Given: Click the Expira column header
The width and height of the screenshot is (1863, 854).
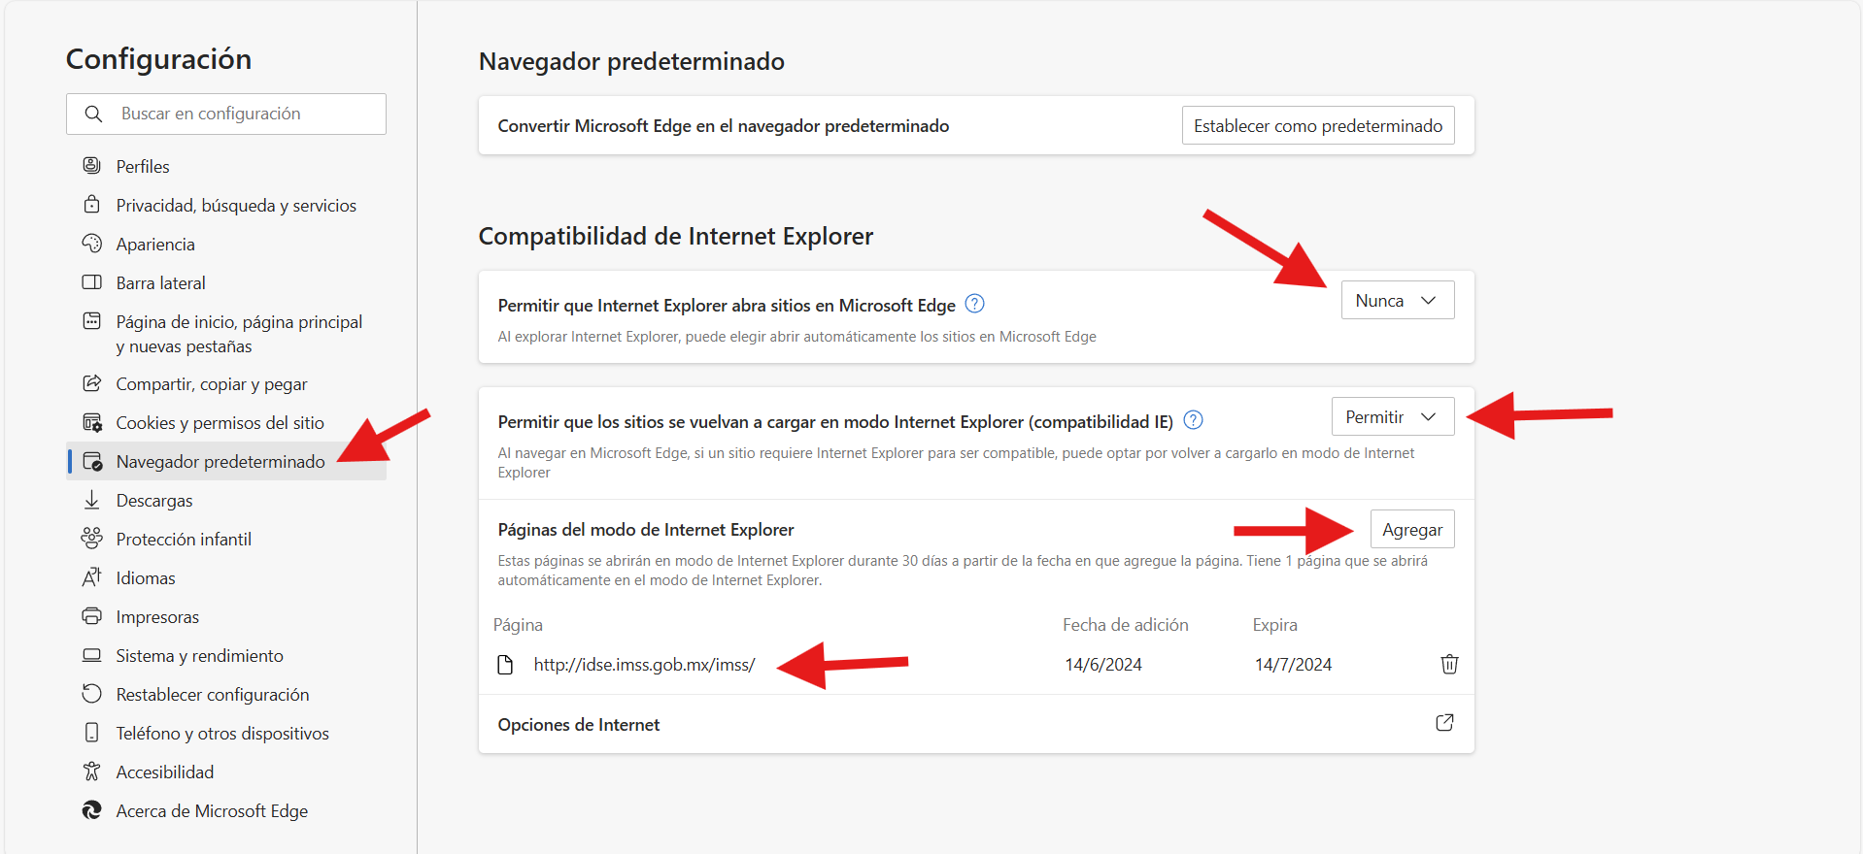Looking at the screenshot, I should 1274,625.
